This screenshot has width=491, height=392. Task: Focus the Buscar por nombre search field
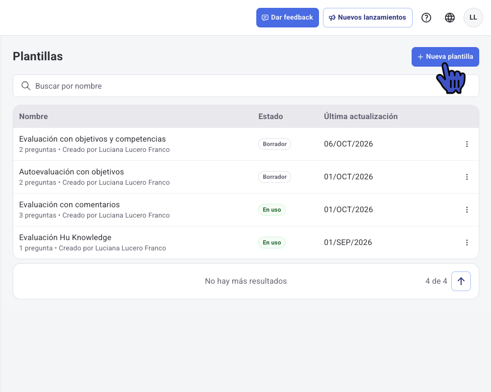coord(246,86)
